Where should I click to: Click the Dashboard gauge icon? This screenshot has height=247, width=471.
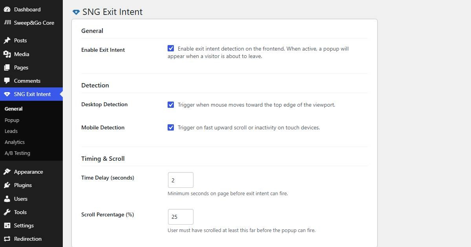(7, 9)
